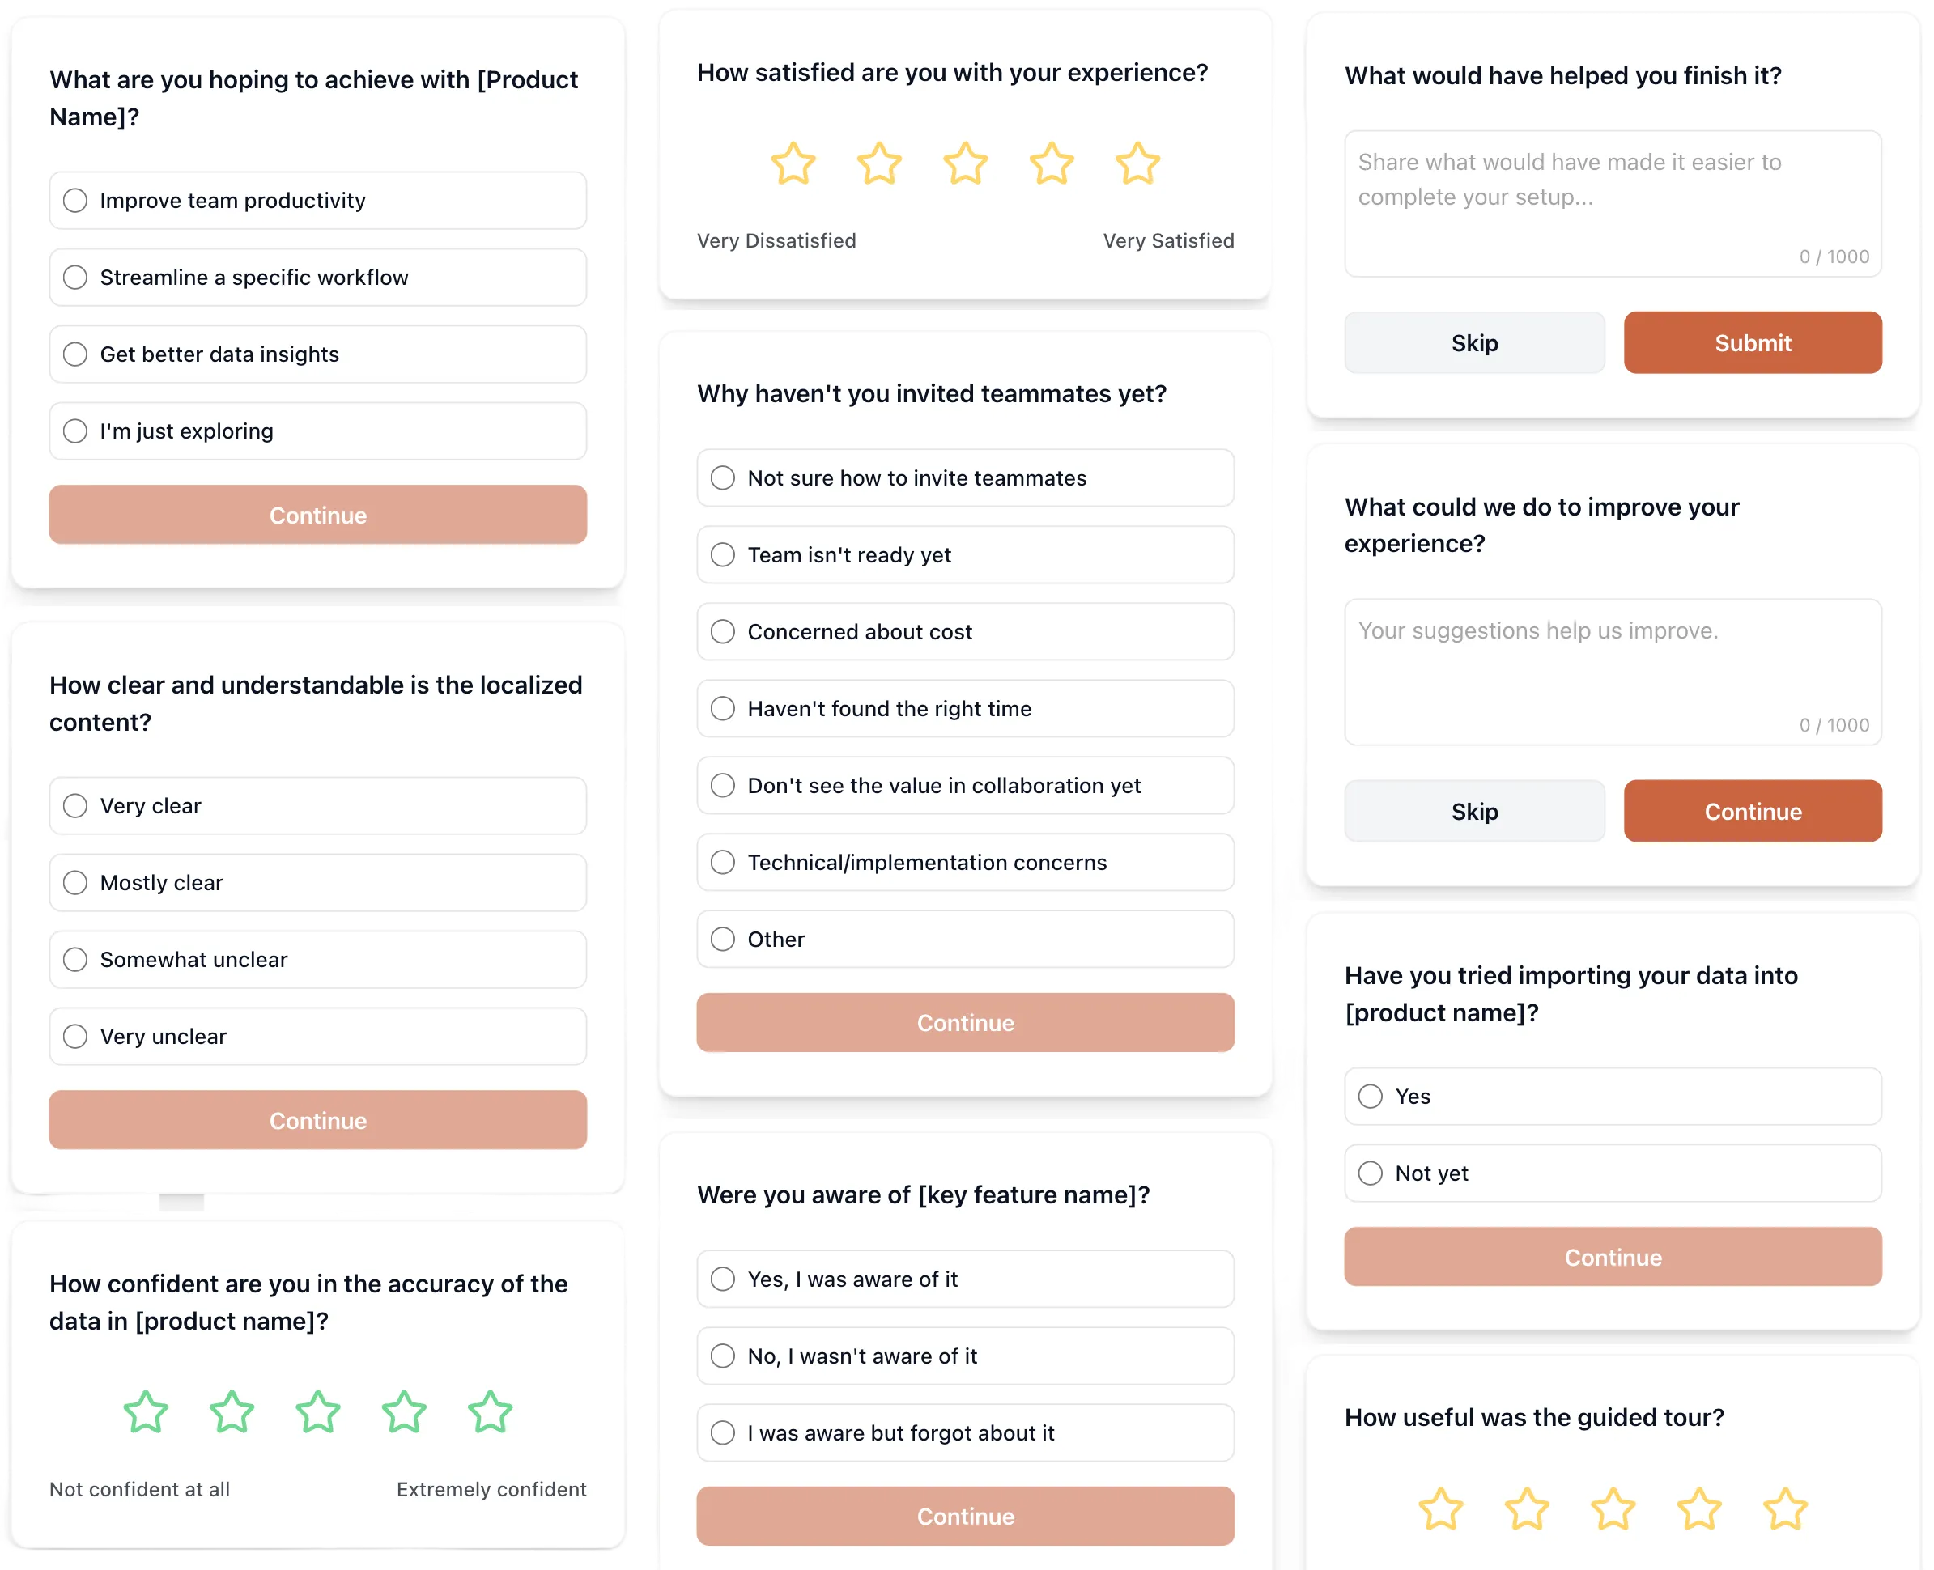Select the fourth star for guided tour usefulness
Viewport: 1934px width, 1570px height.
(x=1698, y=1508)
